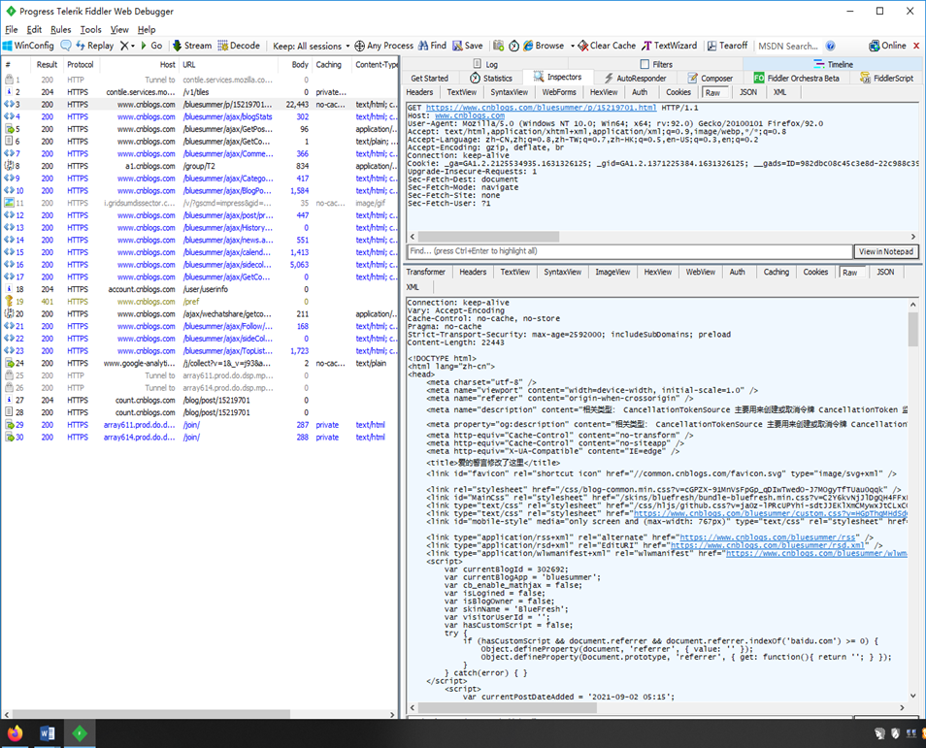Screen dimensions: 926x748
Task: Open the Log tab
Action: click(485, 64)
